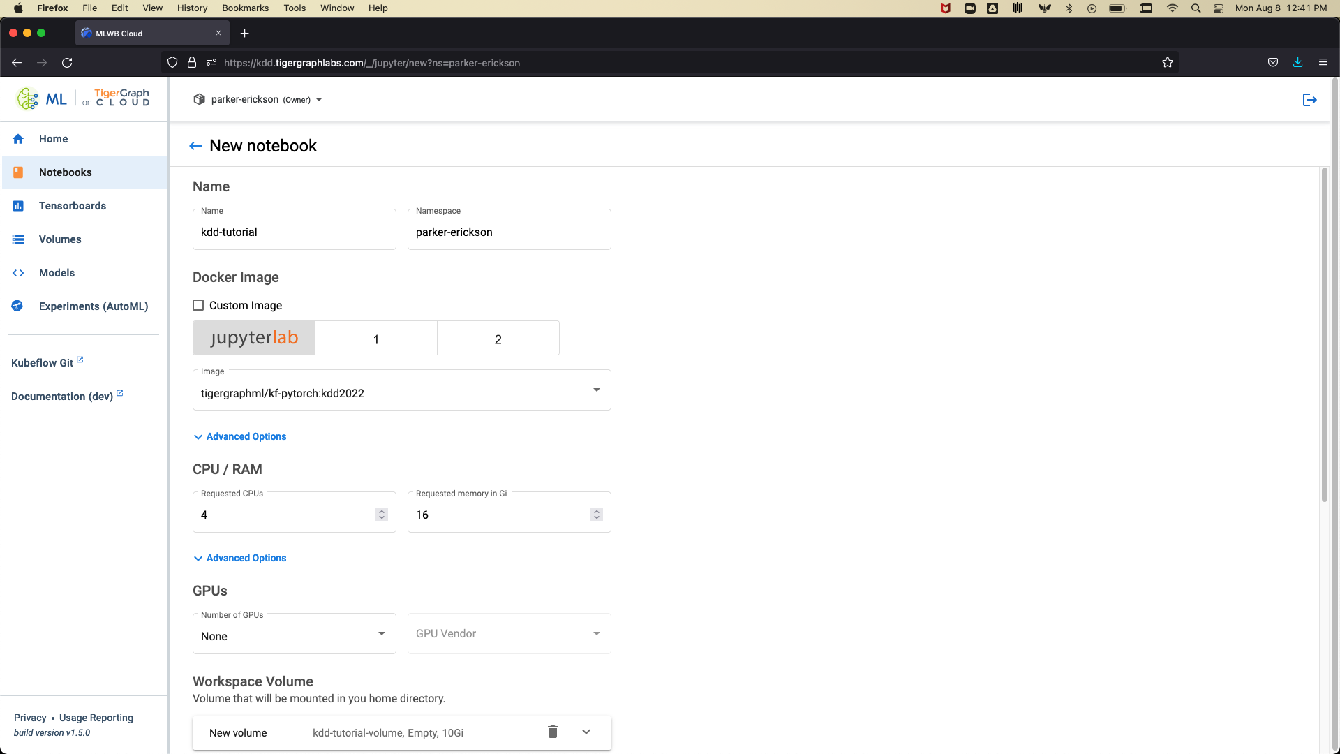The image size is (1340, 754).
Task: Select server type option 2
Action: (498, 339)
